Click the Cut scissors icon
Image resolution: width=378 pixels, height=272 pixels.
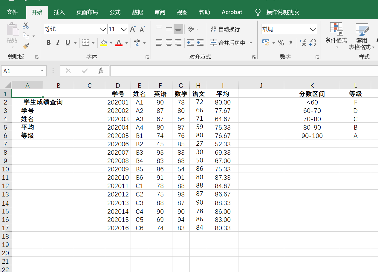[x=26, y=26]
